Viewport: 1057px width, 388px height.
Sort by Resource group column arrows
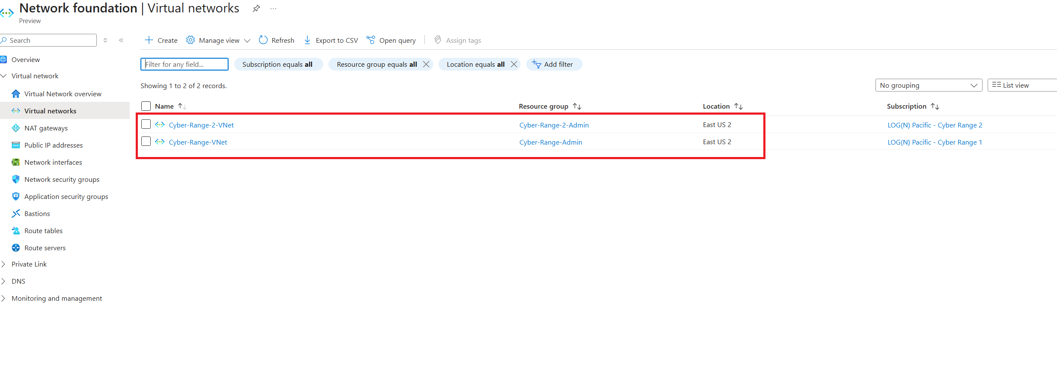click(x=577, y=106)
